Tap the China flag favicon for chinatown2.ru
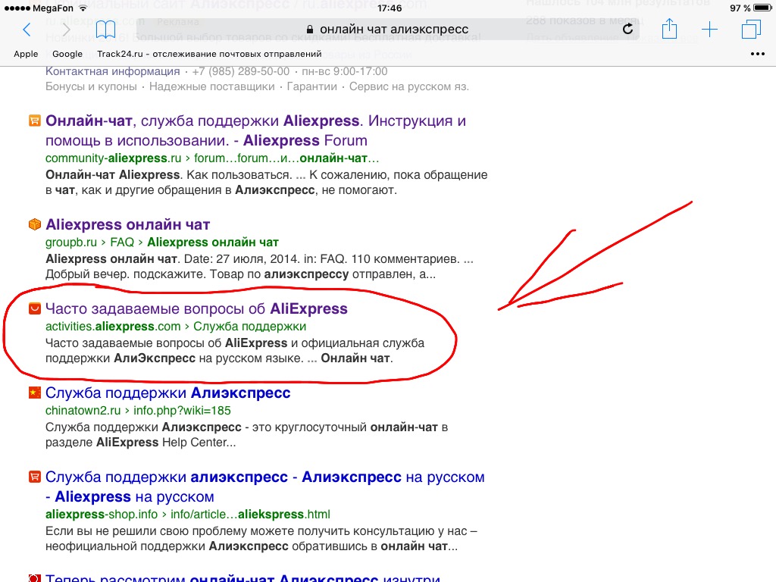776x582 pixels. click(35, 393)
